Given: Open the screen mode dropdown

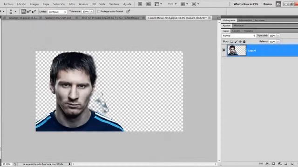Looking at the screenshot, I should (195, 4).
